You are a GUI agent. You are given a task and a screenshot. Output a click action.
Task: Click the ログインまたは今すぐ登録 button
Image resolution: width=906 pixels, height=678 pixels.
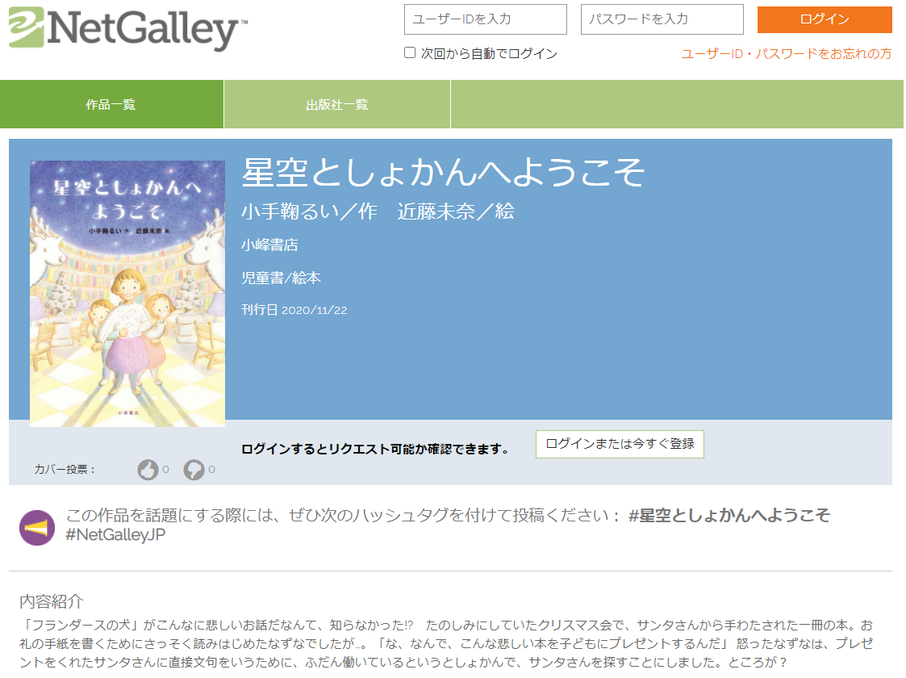point(620,444)
